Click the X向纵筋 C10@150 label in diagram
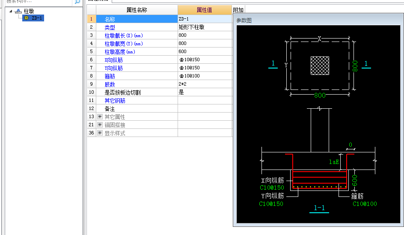404x235 pixels. 272,187
